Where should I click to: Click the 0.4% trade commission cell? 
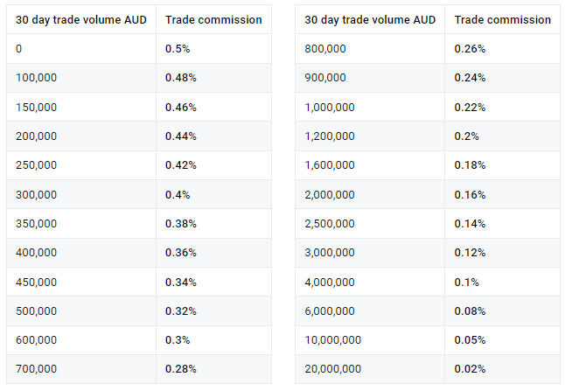tap(178, 194)
